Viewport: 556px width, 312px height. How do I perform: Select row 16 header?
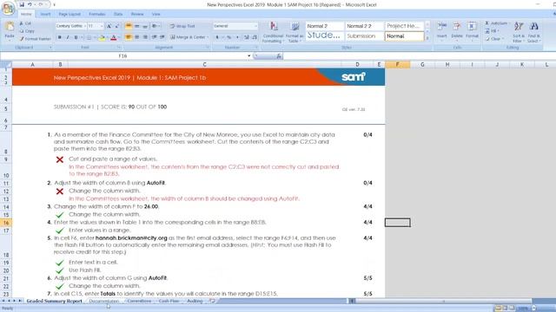pyautogui.click(x=6, y=223)
